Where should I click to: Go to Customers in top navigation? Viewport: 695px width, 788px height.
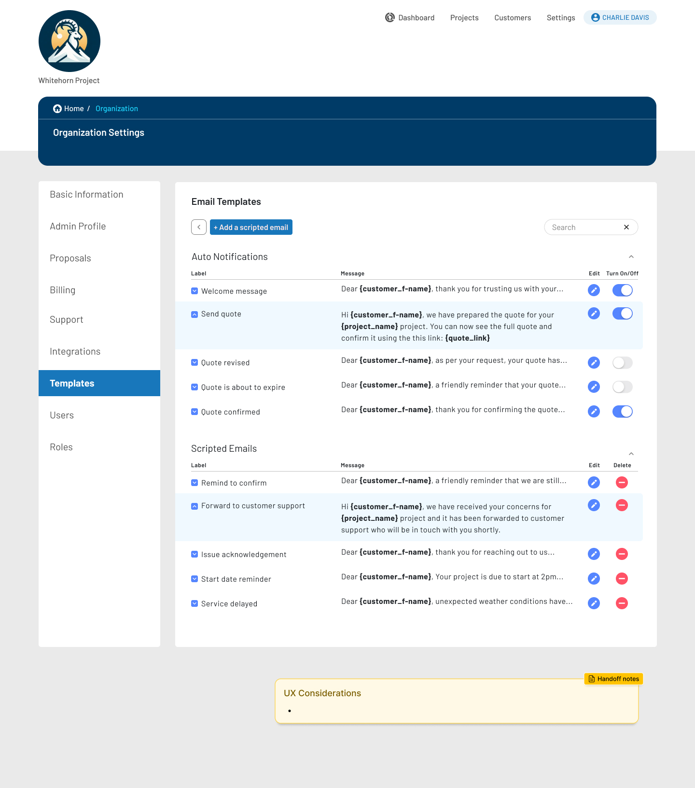coord(512,18)
